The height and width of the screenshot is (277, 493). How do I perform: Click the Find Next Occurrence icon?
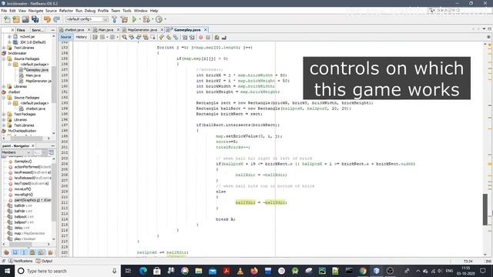coord(139,38)
